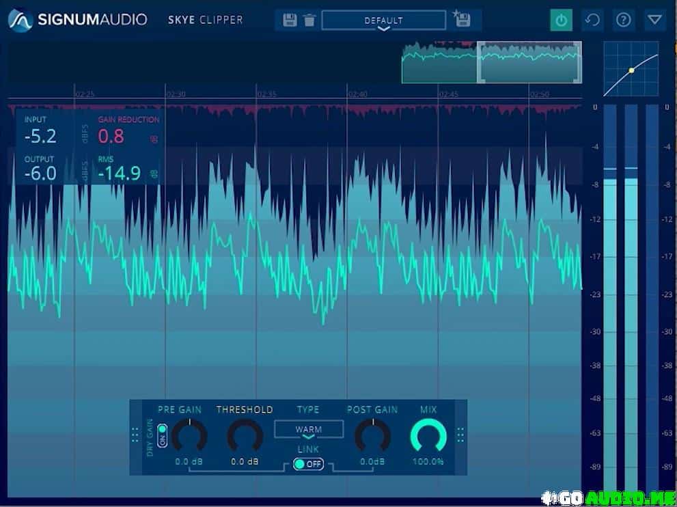Viewport: 677px width, 507px height.
Task: Open the triangle options menu in the header
Action: 655,20
